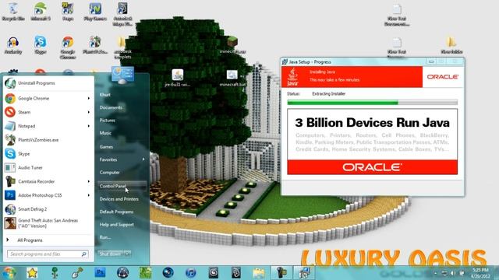Launch Grand Theft Auto: San Andreas entry
This screenshot has height=280, width=499.
point(48,223)
